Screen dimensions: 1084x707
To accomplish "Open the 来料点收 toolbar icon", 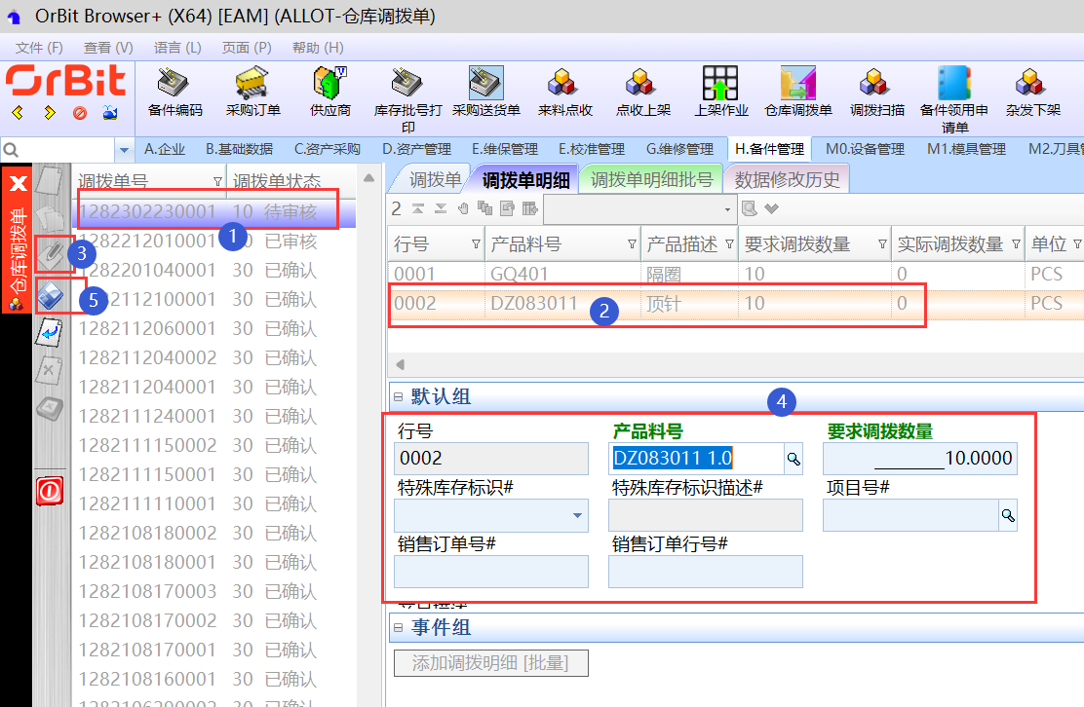I will 562,83.
